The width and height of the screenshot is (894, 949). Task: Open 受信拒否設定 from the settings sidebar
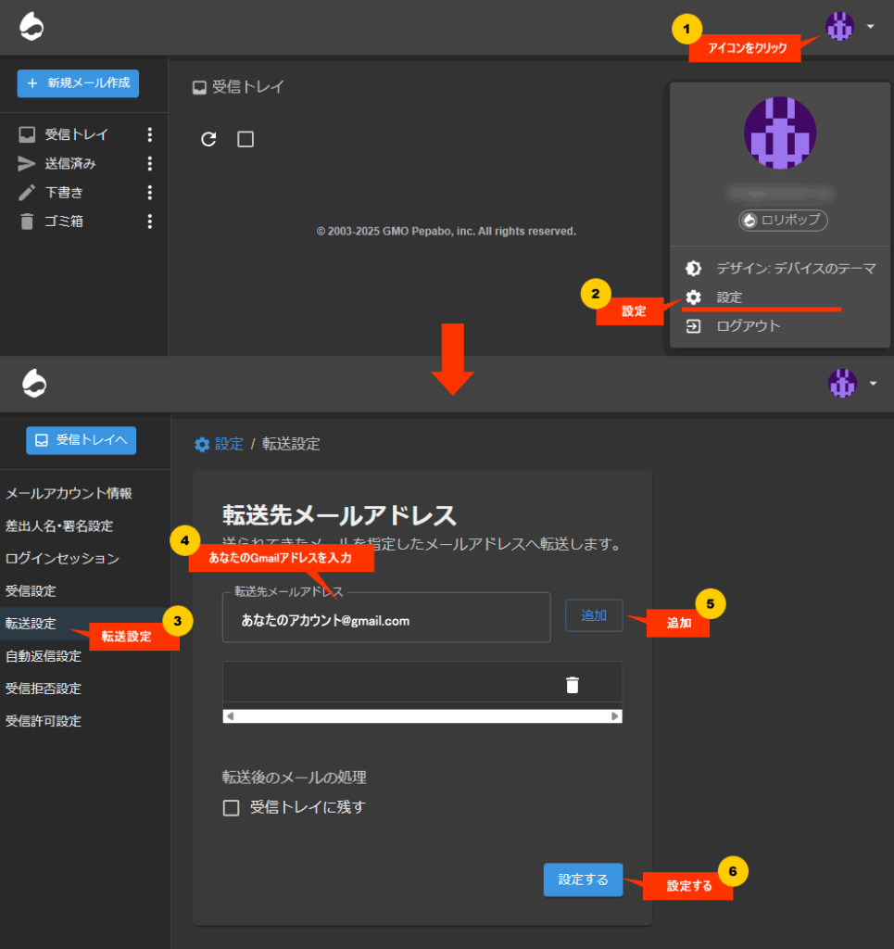pyautogui.click(x=44, y=689)
